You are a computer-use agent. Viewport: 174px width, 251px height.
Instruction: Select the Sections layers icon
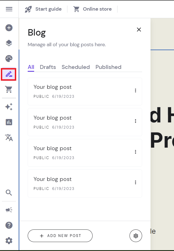tap(9, 43)
